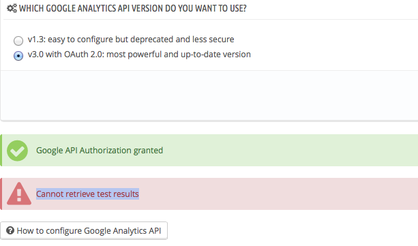Click the 'Which Google Analytics API version' heading
This screenshot has height=246, width=418.
tap(133, 8)
